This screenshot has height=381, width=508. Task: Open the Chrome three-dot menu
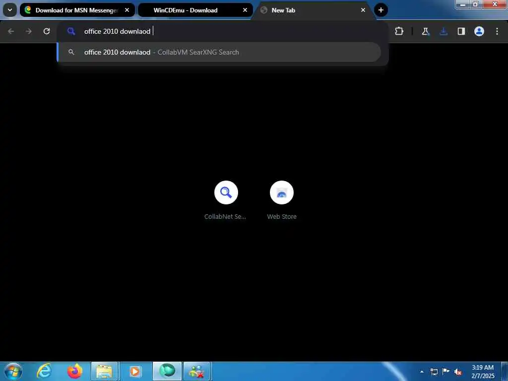click(x=497, y=31)
